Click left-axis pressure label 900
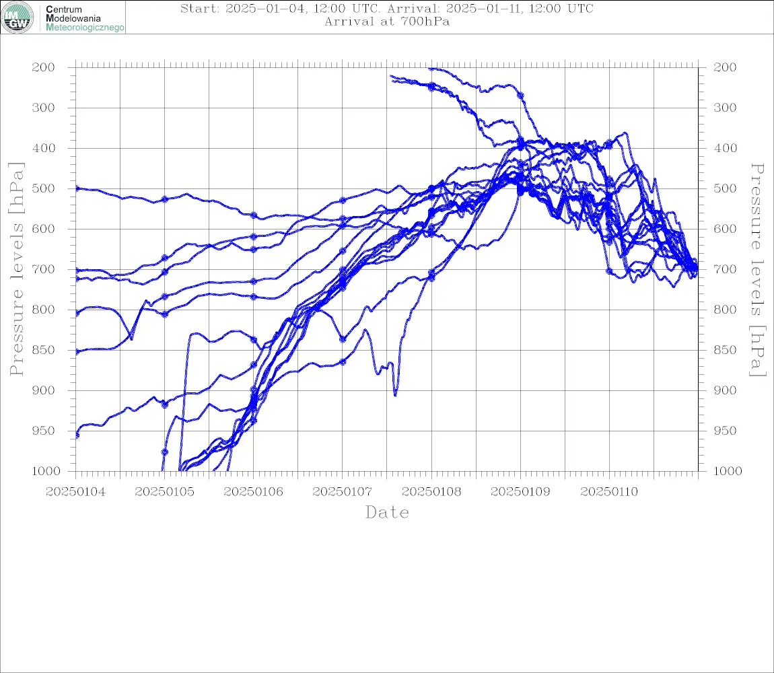The height and width of the screenshot is (673, 774). [44, 390]
